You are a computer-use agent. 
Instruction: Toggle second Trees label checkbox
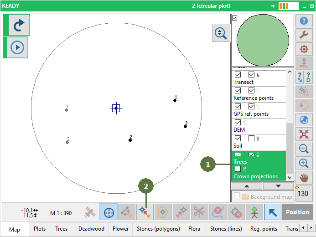tap(251, 155)
